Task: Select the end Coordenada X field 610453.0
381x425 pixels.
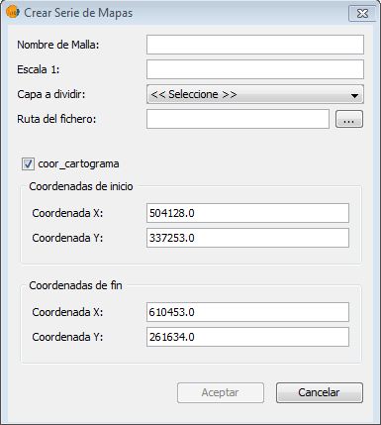Action: [x=247, y=312]
